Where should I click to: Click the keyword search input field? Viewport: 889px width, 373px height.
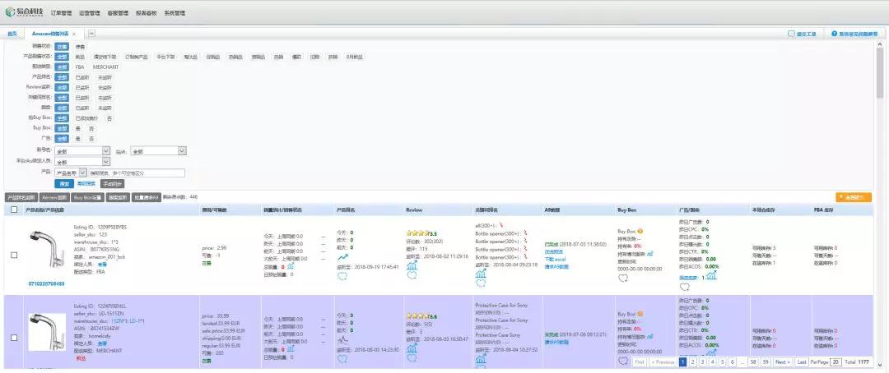pyautogui.click(x=137, y=173)
